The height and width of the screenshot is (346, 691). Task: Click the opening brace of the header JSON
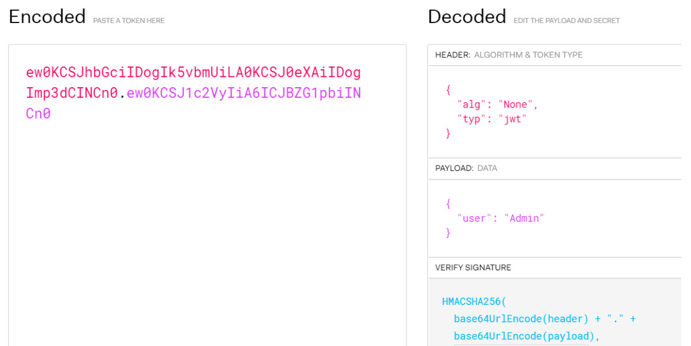[x=448, y=90]
